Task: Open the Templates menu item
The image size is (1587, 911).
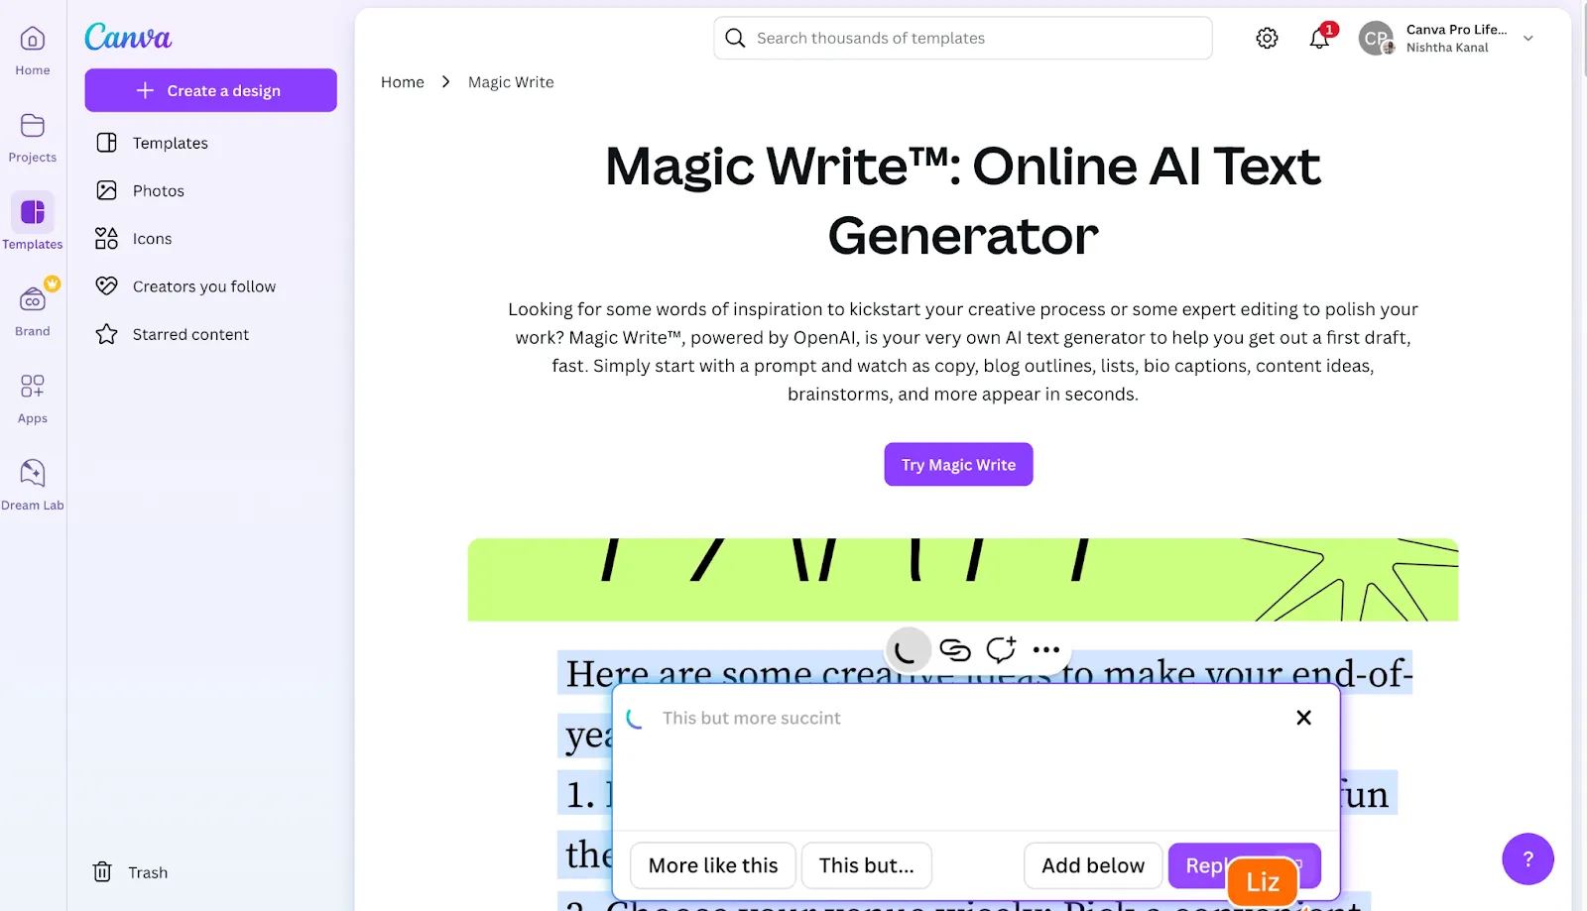Action: coord(210,143)
